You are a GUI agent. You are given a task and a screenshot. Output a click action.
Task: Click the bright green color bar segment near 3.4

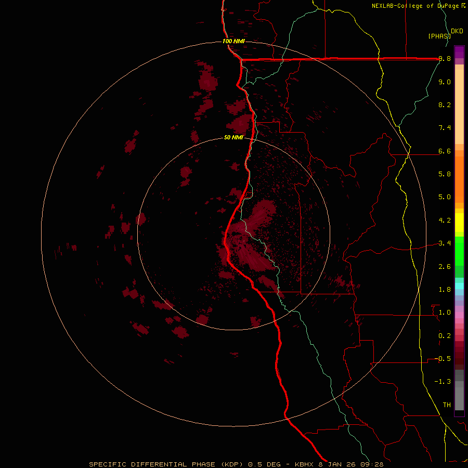pos(459,251)
